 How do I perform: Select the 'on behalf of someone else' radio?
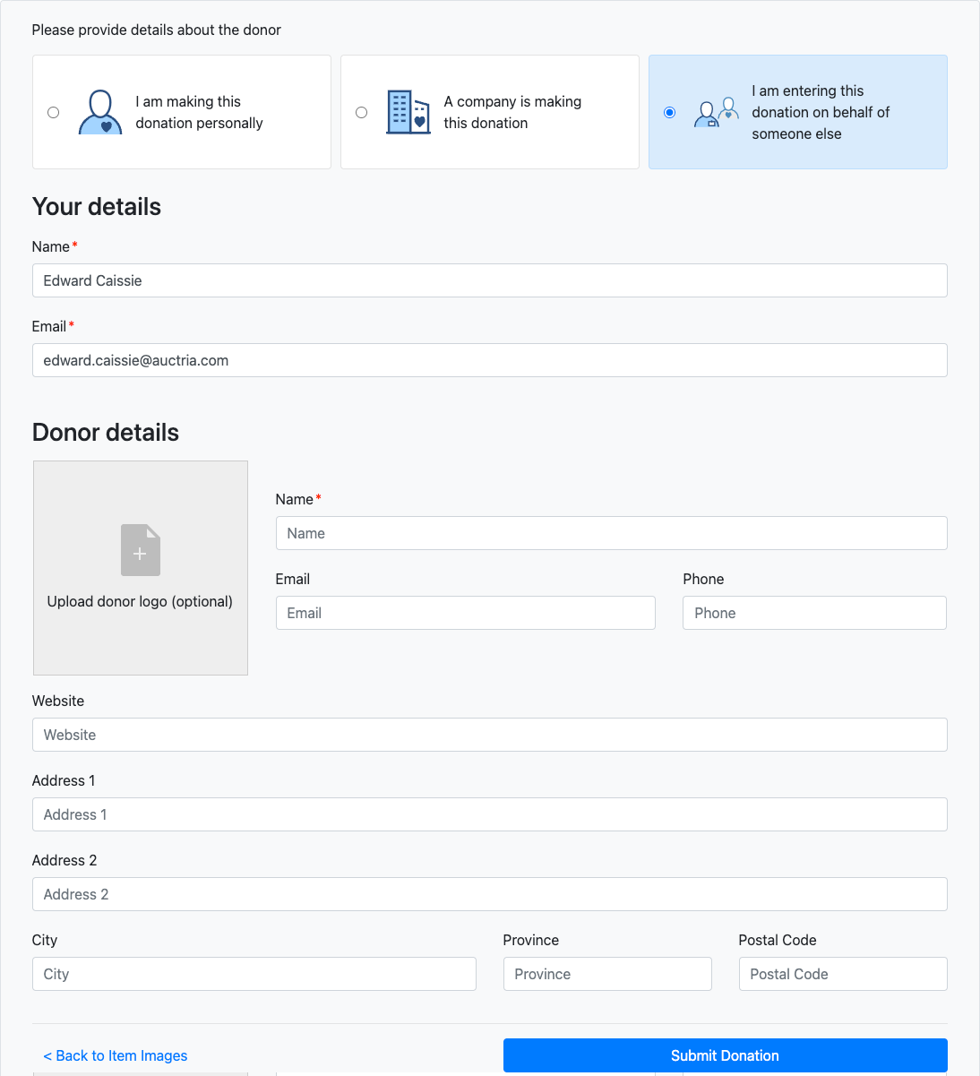[x=670, y=113]
